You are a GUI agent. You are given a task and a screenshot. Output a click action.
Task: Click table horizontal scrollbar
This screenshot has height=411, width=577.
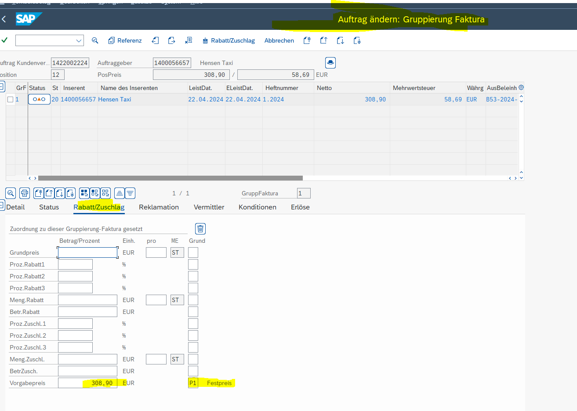pos(171,178)
